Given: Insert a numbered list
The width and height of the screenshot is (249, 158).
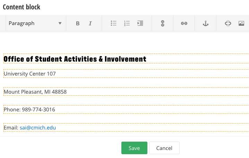Looking at the screenshot, I should (x=127, y=23).
